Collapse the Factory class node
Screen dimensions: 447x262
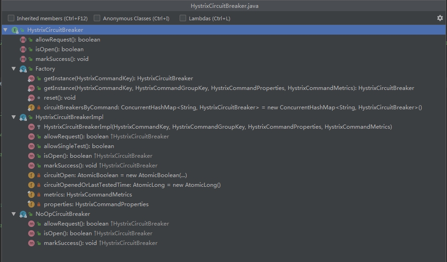tap(13, 69)
